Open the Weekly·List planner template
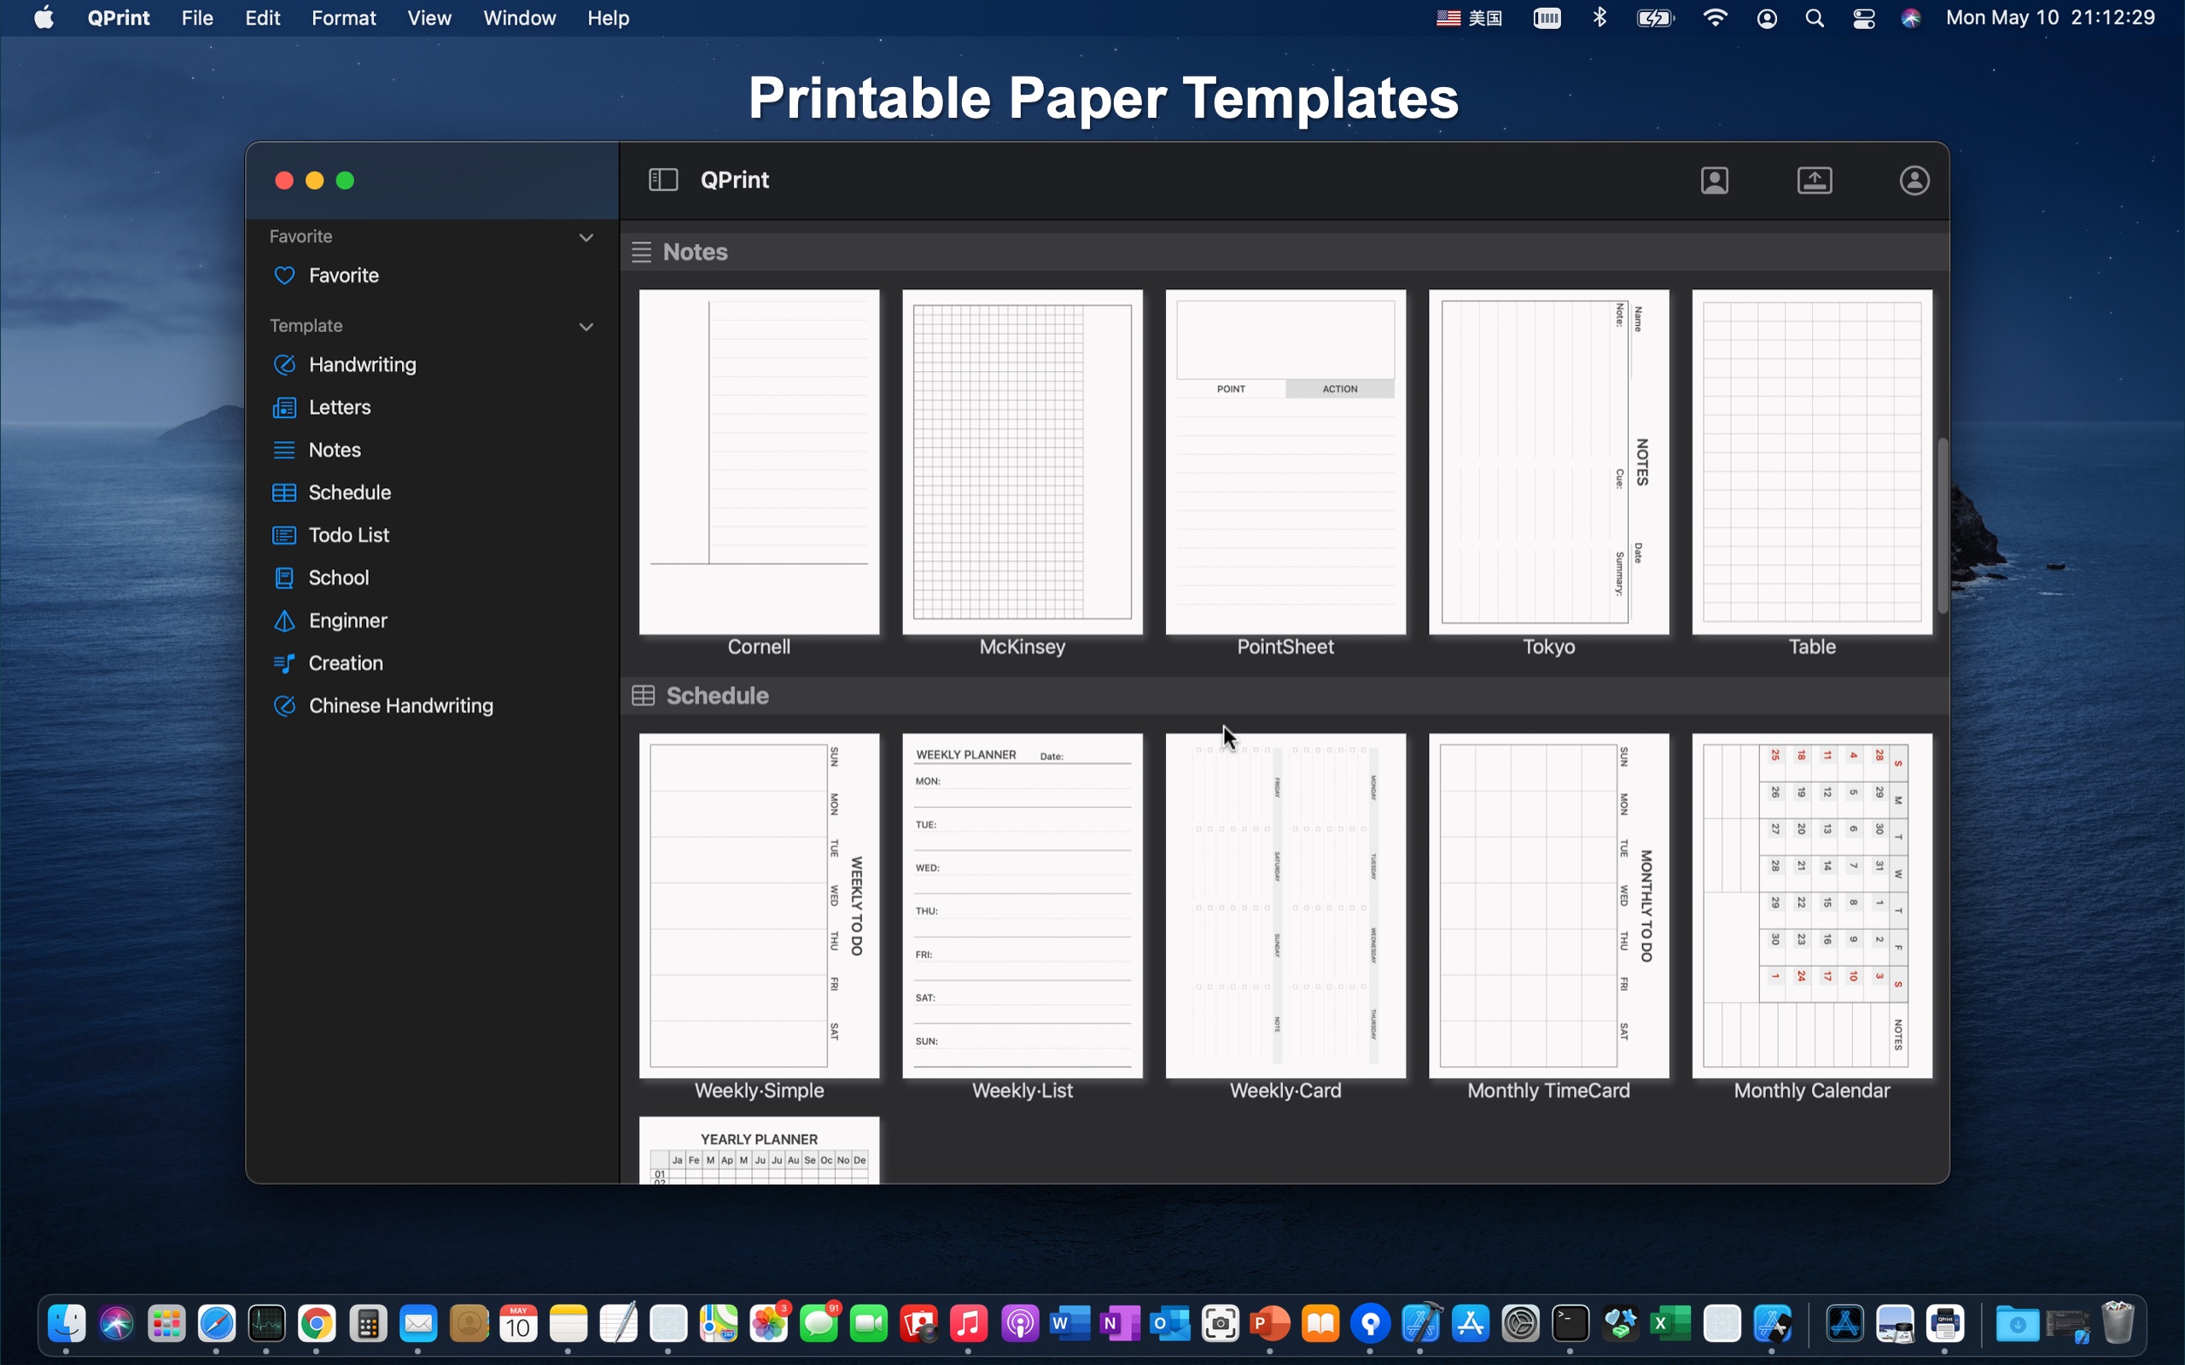This screenshot has width=2185, height=1365. pyautogui.click(x=1022, y=905)
